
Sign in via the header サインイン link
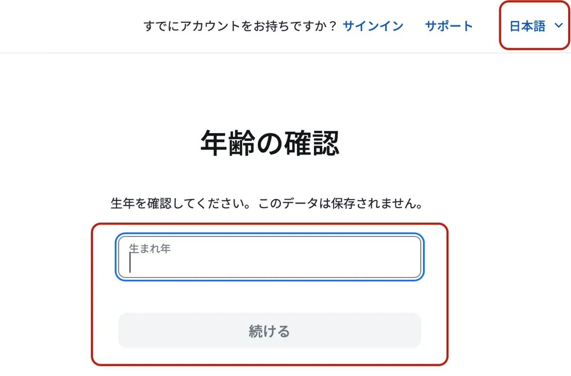click(x=373, y=26)
